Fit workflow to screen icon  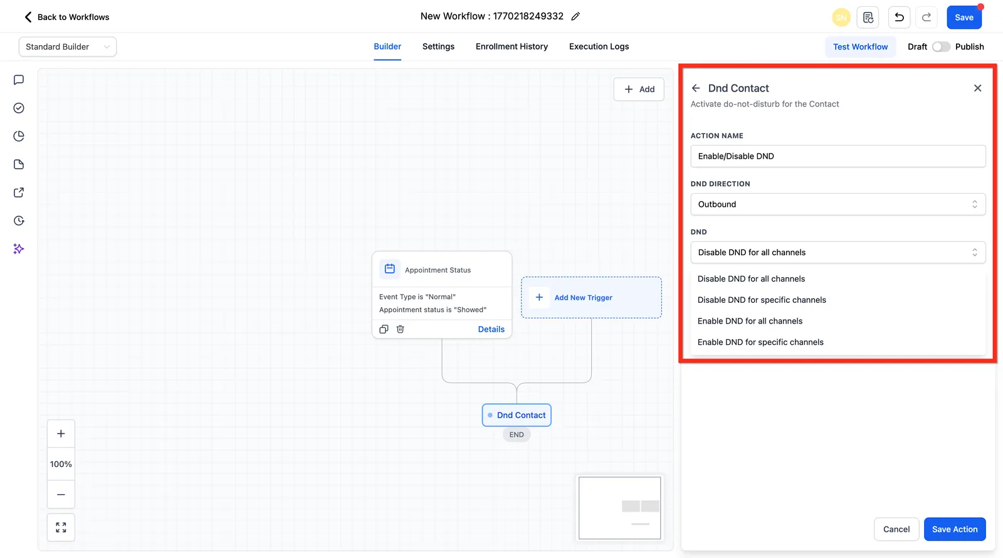pyautogui.click(x=61, y=527)
